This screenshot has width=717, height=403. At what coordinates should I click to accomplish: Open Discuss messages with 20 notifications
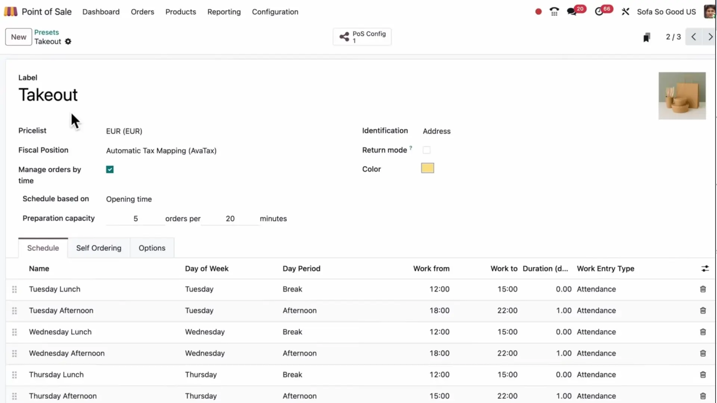pos(571,11)
